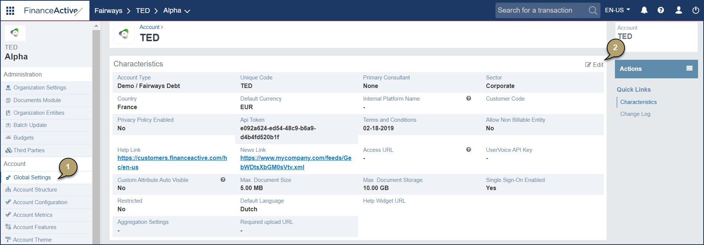Click help icon next to Custom Attribute Auto Visible

pyautogui.click(x=223, y=180)
